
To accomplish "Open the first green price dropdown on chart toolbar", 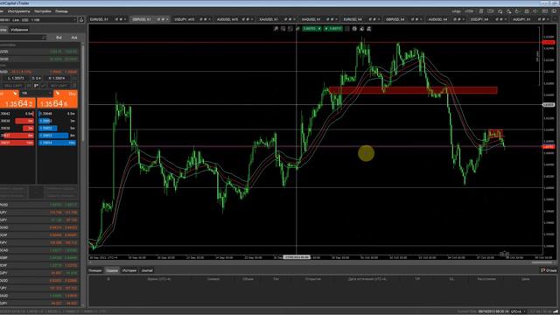I will pyautogui.click(x=311, y=29).
